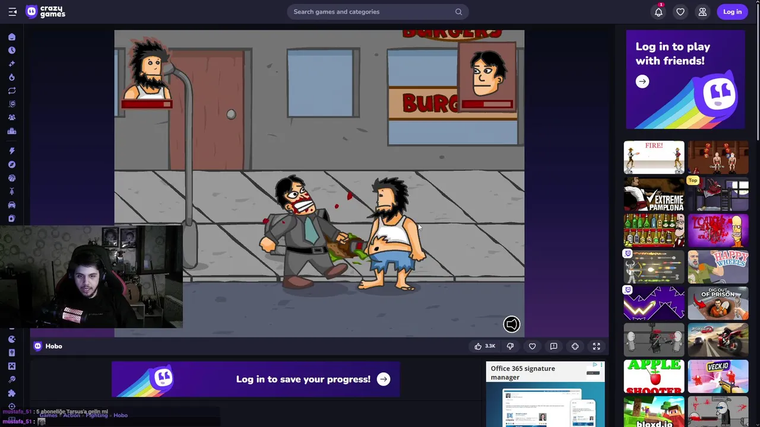Go to Home in left sidebar
Screen dimensions: 760x427
click(x=12, y=37)
